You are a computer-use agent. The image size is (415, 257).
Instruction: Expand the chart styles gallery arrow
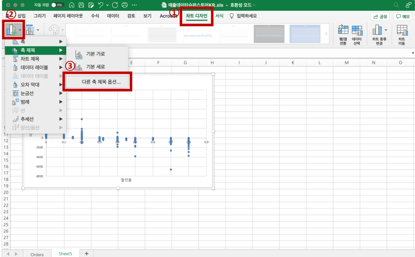326,34
